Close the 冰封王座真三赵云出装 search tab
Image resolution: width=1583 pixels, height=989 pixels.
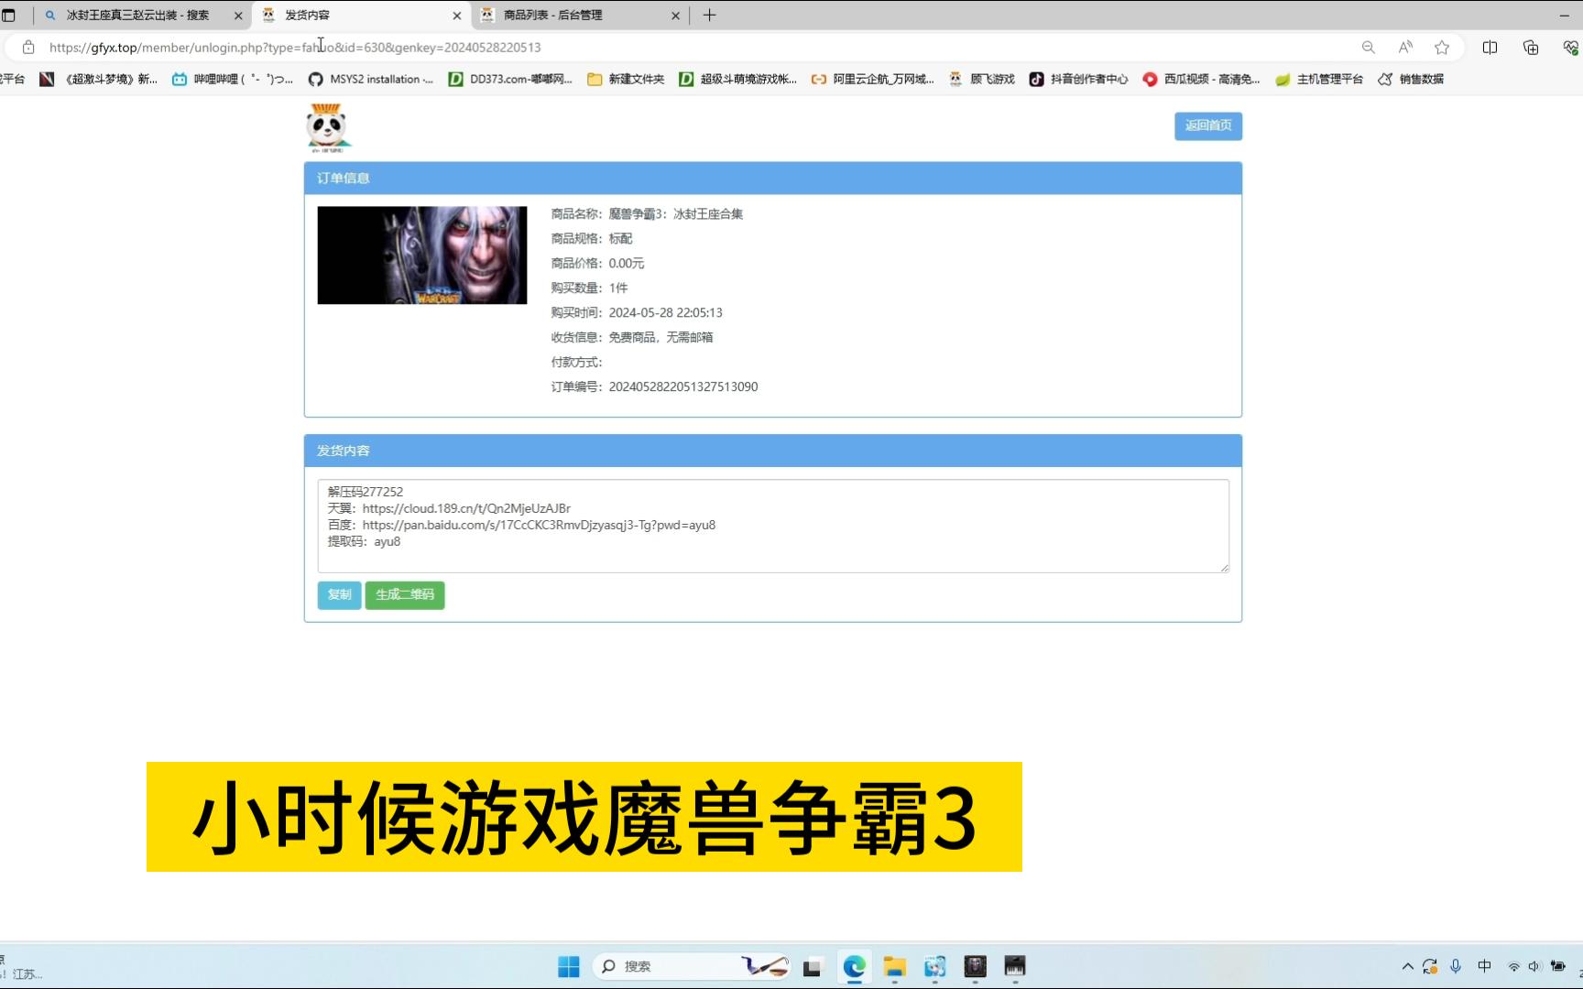point(238,16)
